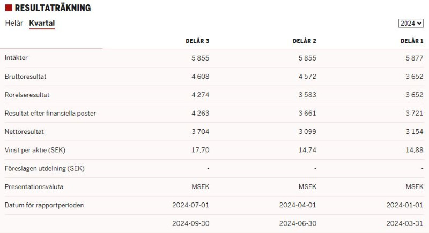Image resolution: width=429 pixels, height=233 pixels.
Task: Switch to the Helår tab
Action: click(x=14, y=23)
